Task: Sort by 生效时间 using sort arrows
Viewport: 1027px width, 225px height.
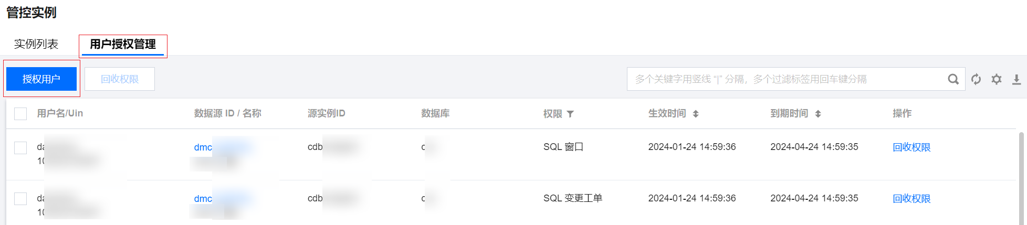Action: [x=696, y=114]
